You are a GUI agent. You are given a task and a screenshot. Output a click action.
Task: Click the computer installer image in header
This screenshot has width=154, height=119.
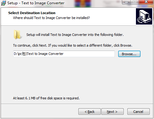(x=144, y=16)
